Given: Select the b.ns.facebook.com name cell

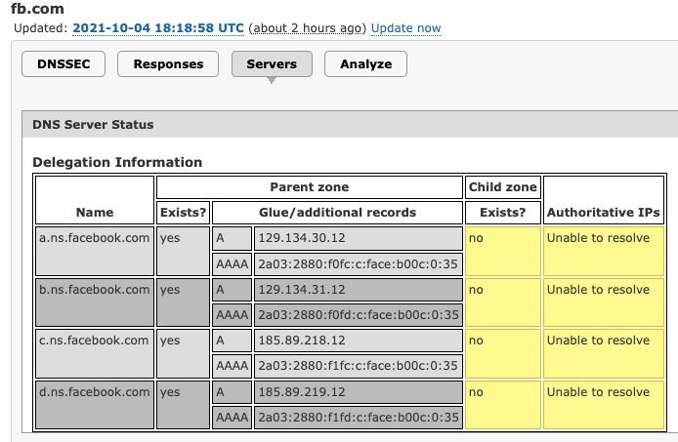Looking at the screenshot, I should point(95,302).
